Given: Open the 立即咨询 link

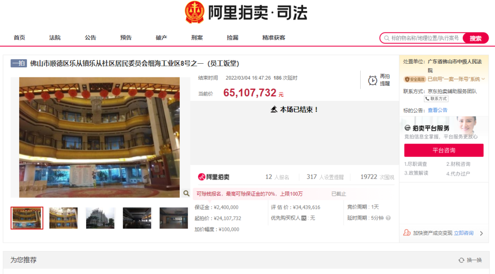Looking at the screenshot, I should coord(463,233).
